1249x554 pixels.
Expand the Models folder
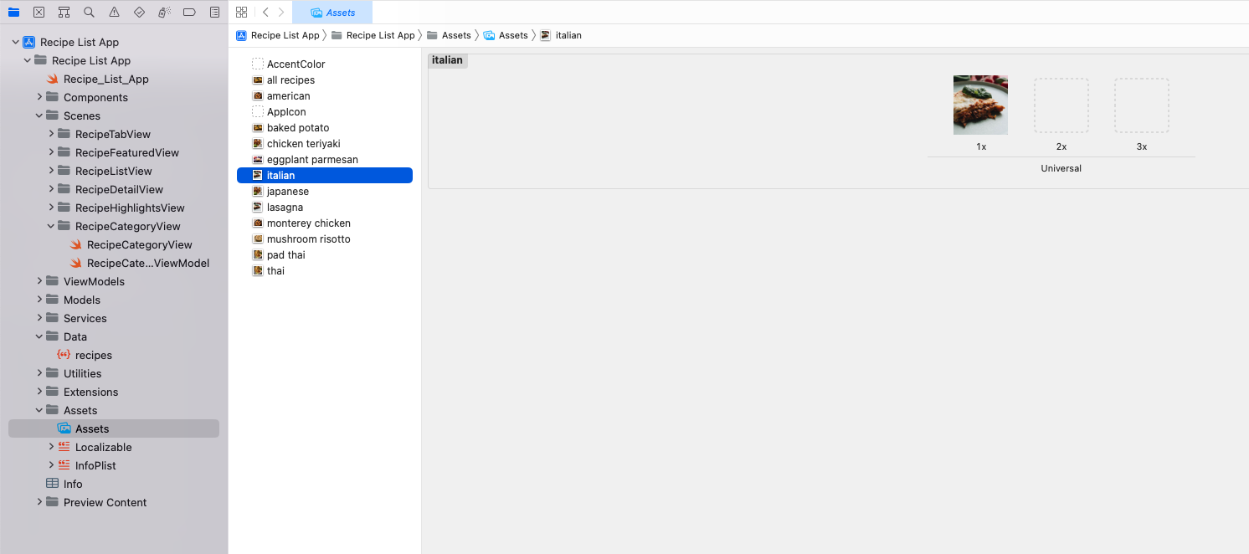pos(39,300)
